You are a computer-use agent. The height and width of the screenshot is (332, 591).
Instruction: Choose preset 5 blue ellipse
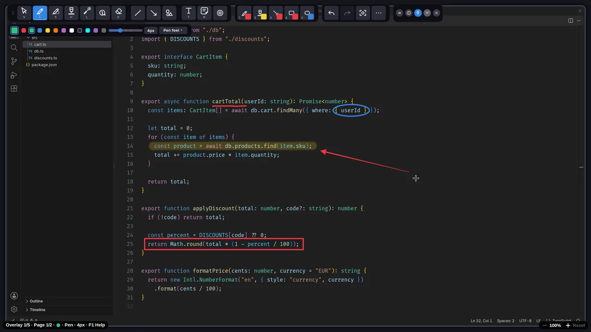[308, 13]
